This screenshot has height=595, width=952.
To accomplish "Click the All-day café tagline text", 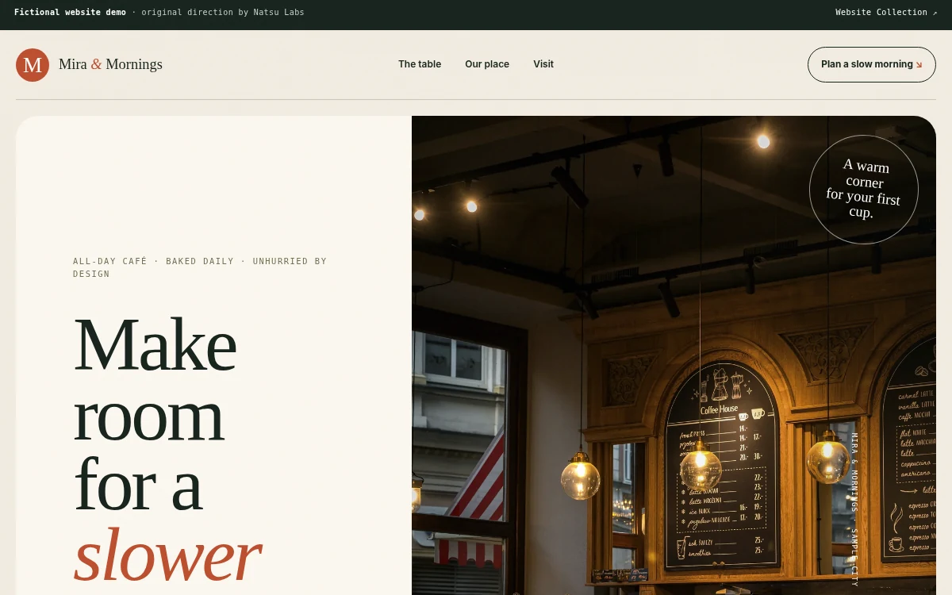I will pyautogui.click(x=200, y=267).
